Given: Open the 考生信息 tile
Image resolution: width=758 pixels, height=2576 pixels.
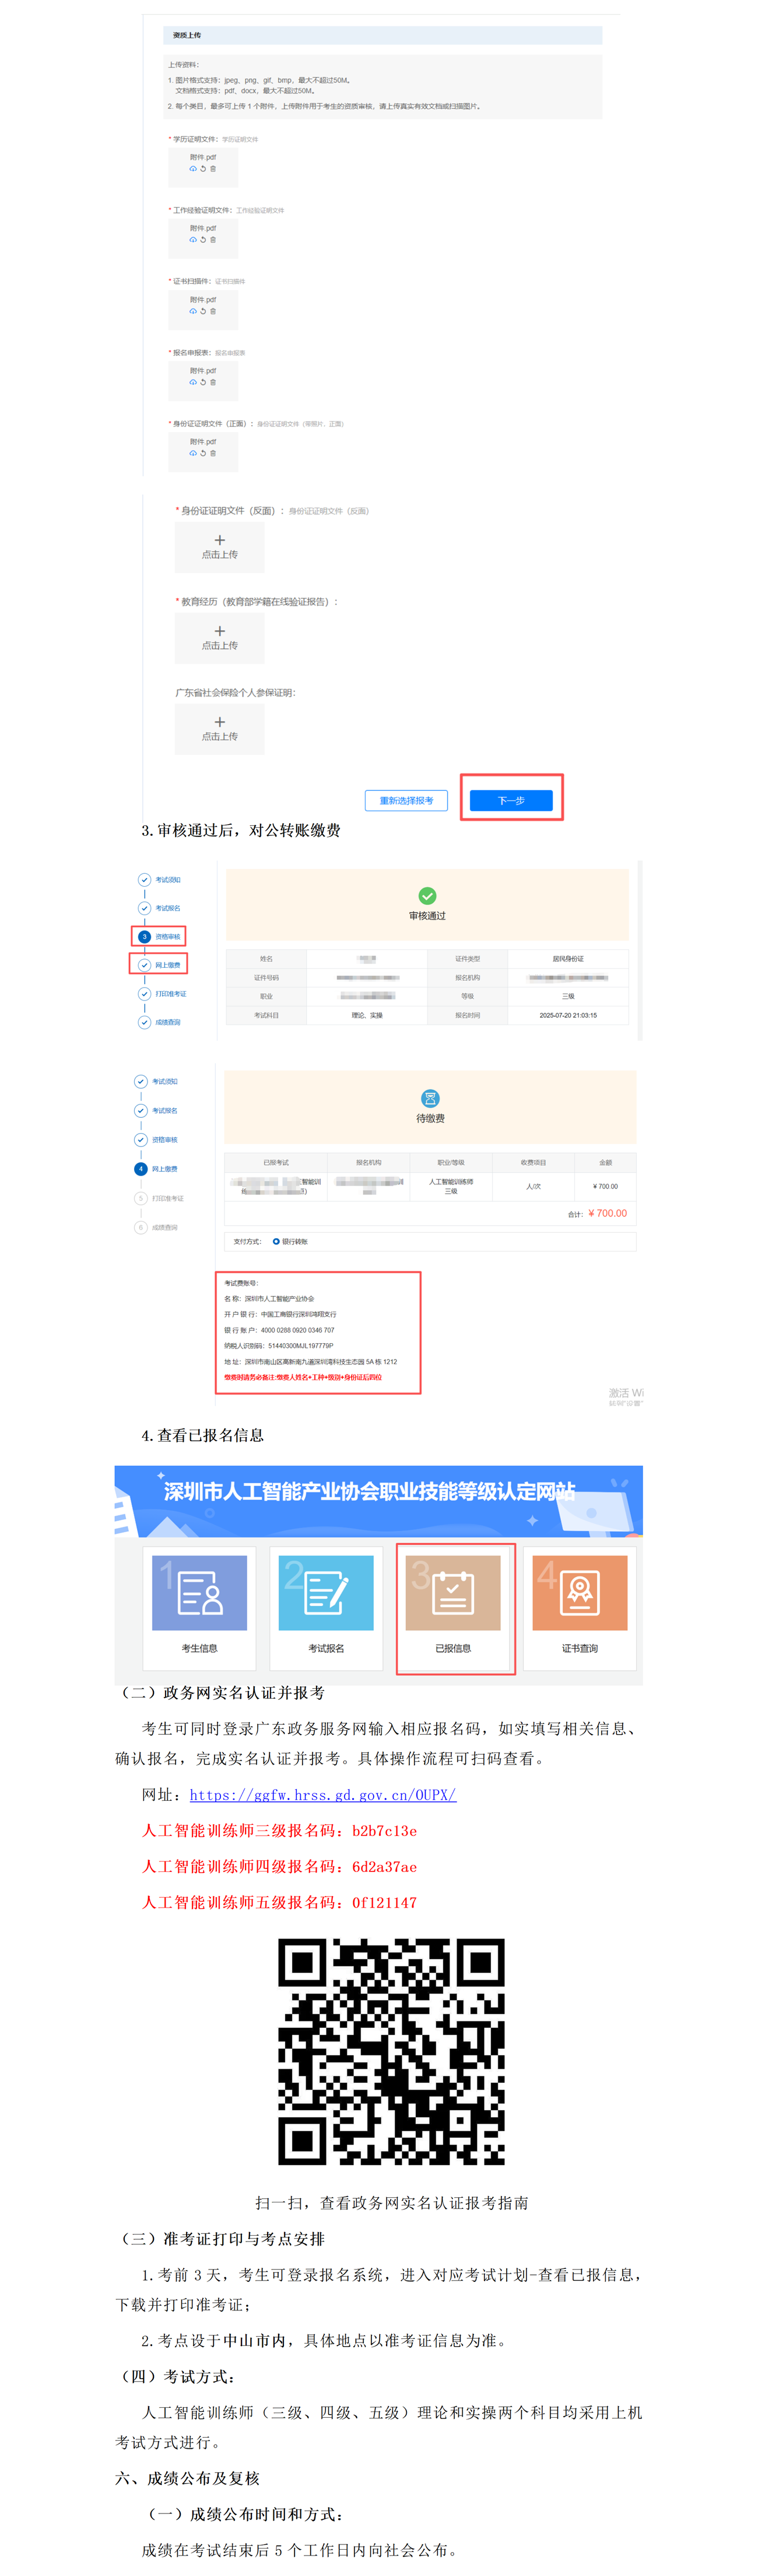Looking at the screenshot, I should click(200, 1608).
